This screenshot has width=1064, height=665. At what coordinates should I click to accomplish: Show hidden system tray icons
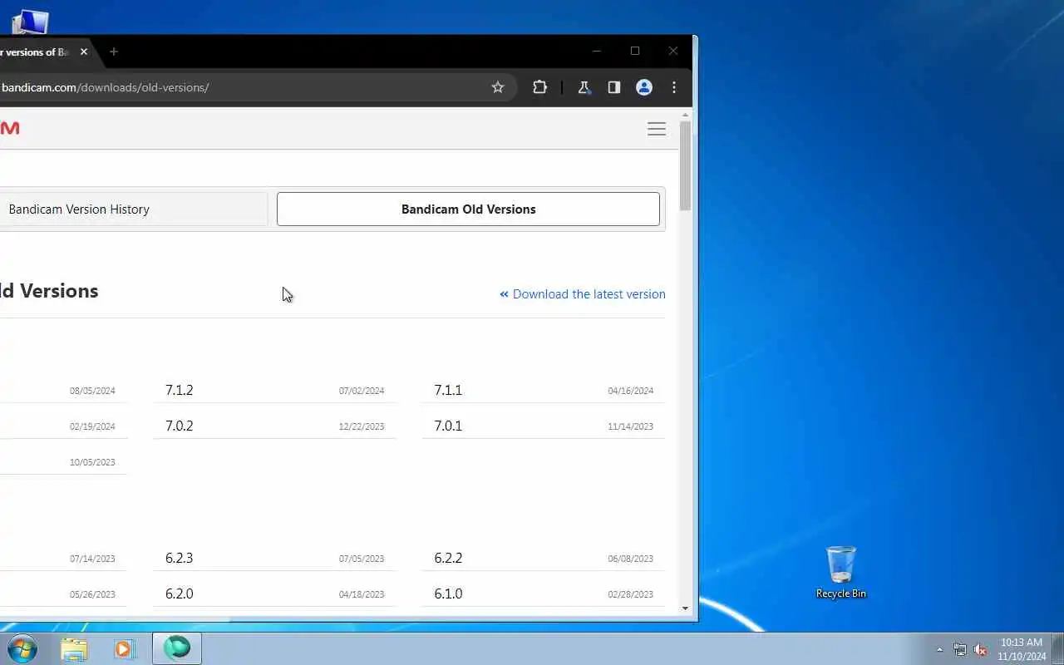939,649
